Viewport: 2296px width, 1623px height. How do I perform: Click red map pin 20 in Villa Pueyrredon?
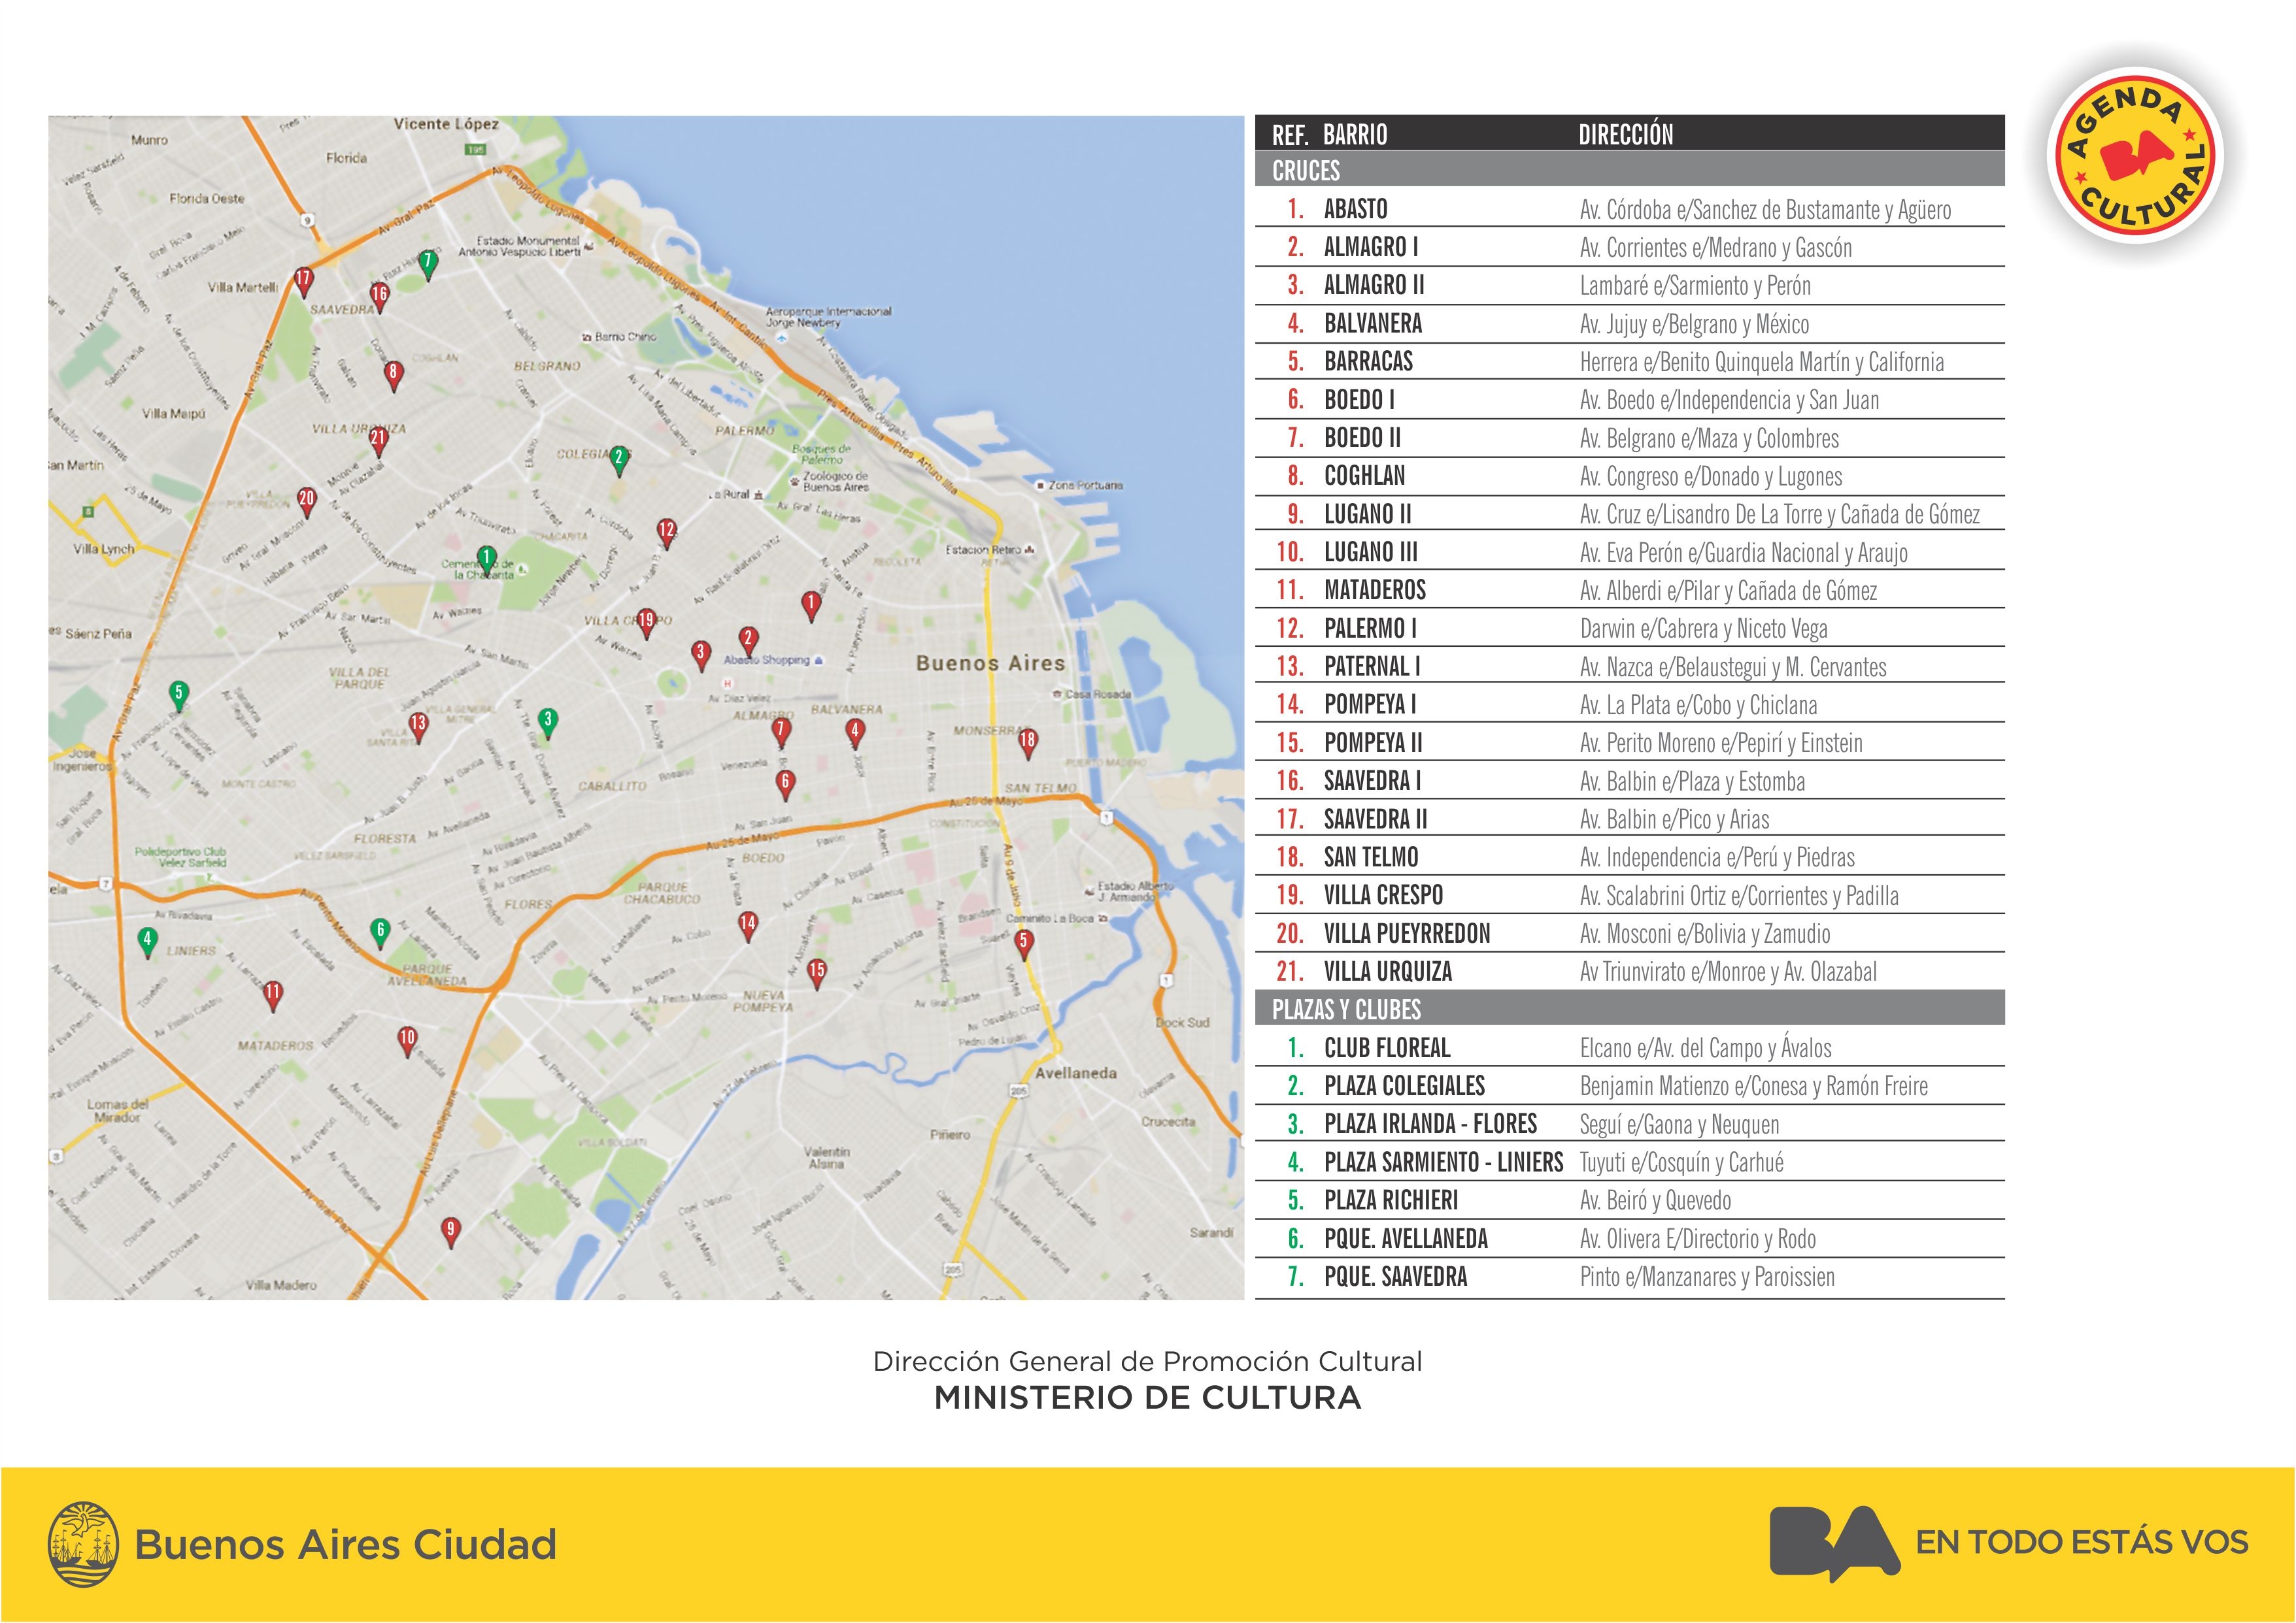click(307, 502)
